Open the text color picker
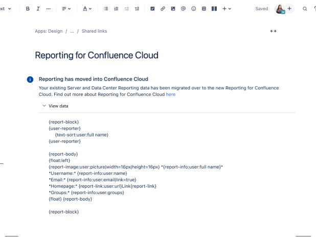This screenshot has height=237, width=316. (x=87, y=9)
